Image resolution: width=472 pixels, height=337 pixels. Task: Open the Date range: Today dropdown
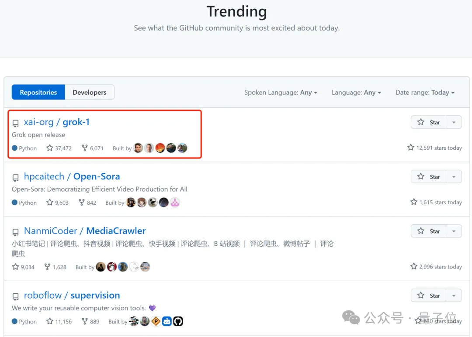(x=425, y=93)
